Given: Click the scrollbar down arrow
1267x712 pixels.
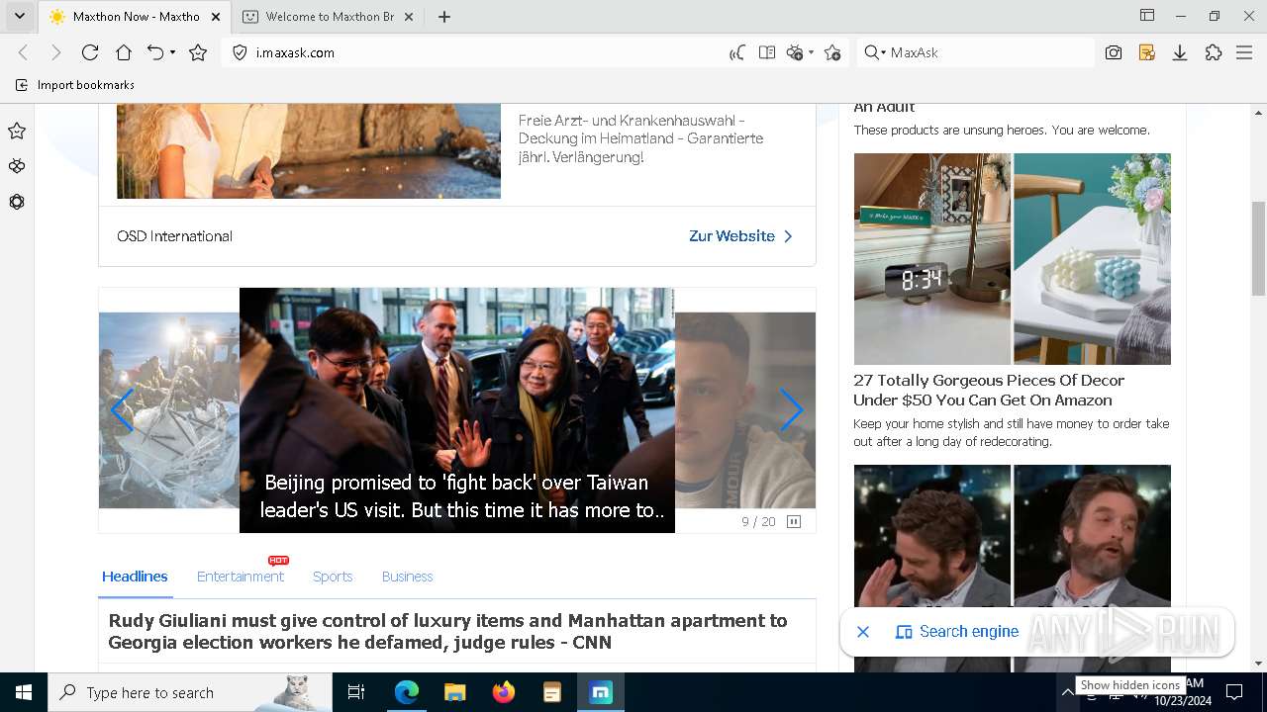Looking at the screenshot, I should tap(1258, 664).
